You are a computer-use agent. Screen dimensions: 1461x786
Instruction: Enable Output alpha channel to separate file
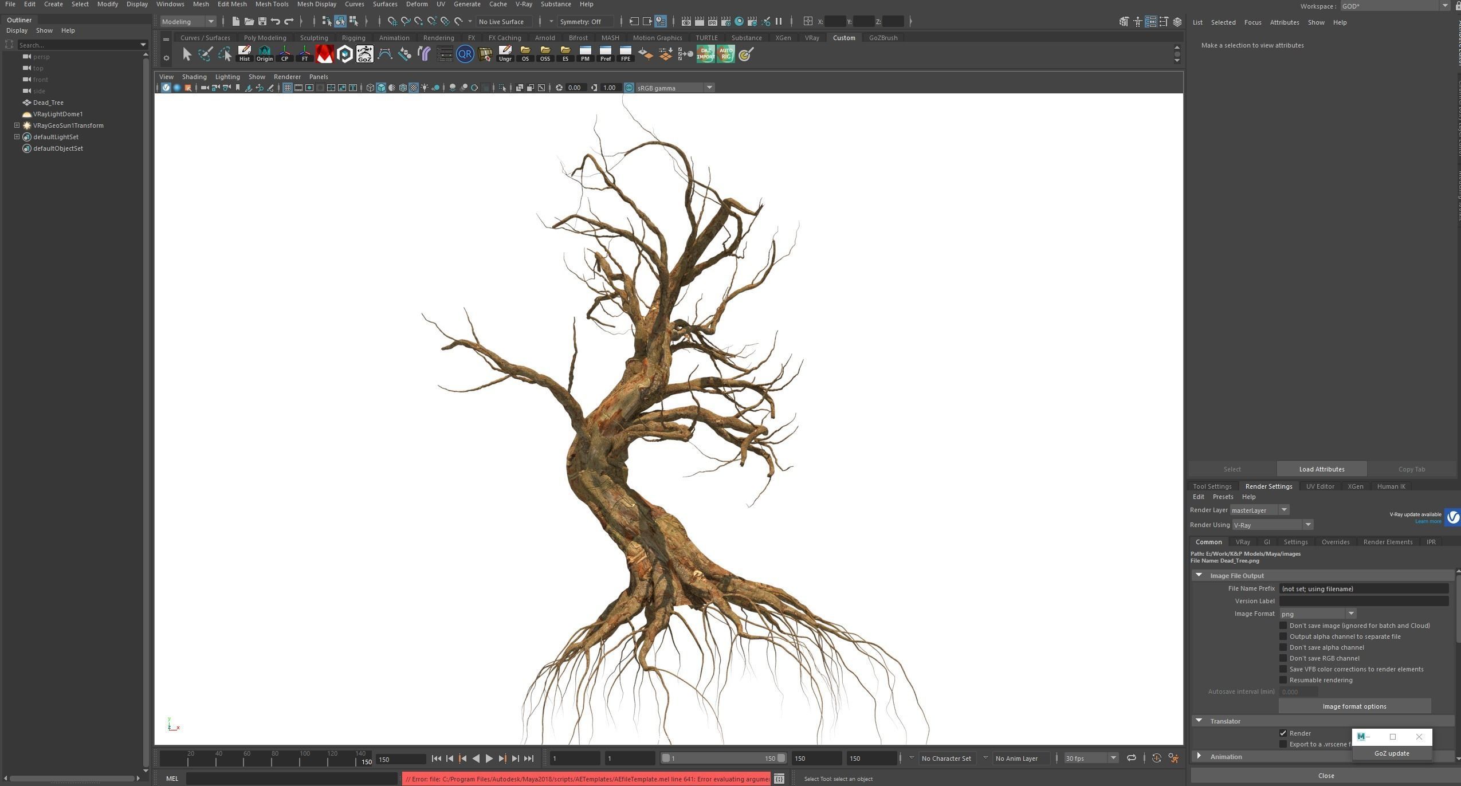pyautogui.click(x=1283, y=636)
